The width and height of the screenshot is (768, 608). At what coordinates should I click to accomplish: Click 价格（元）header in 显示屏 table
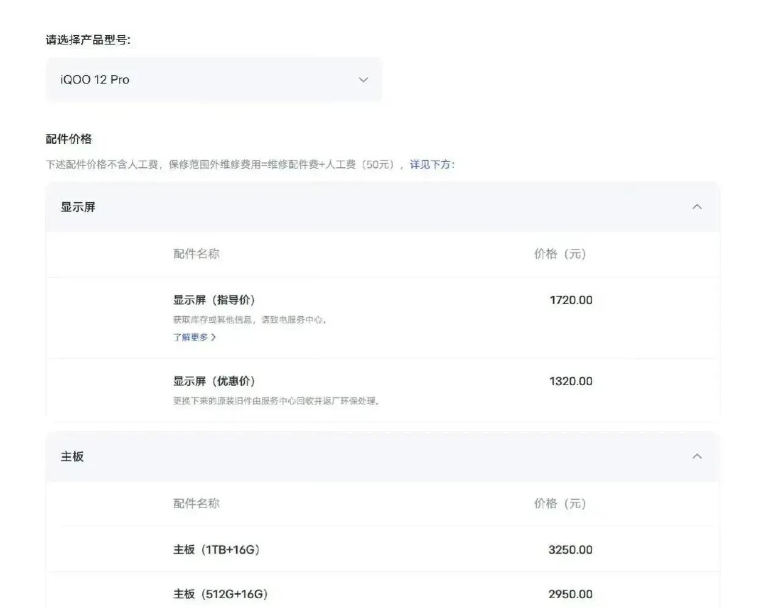(x=560, y=254)
